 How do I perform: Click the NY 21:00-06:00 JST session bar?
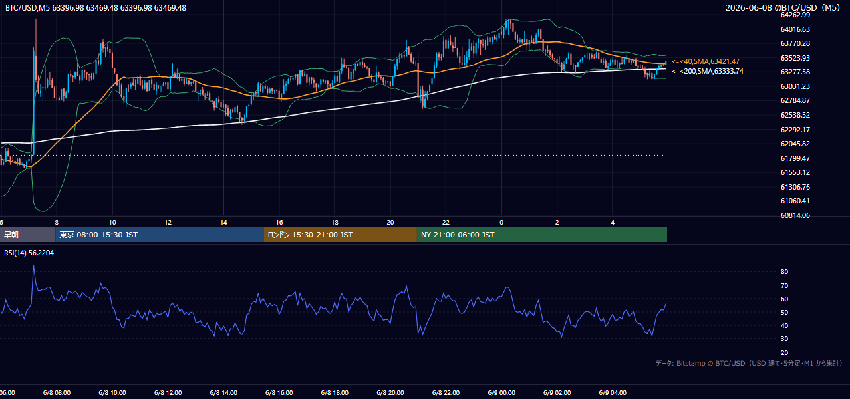[542, 235]
